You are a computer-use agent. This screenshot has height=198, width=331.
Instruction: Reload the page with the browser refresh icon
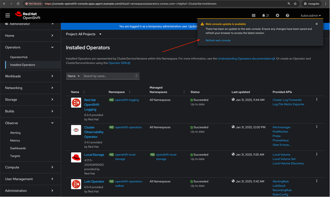tap(18, 4)
